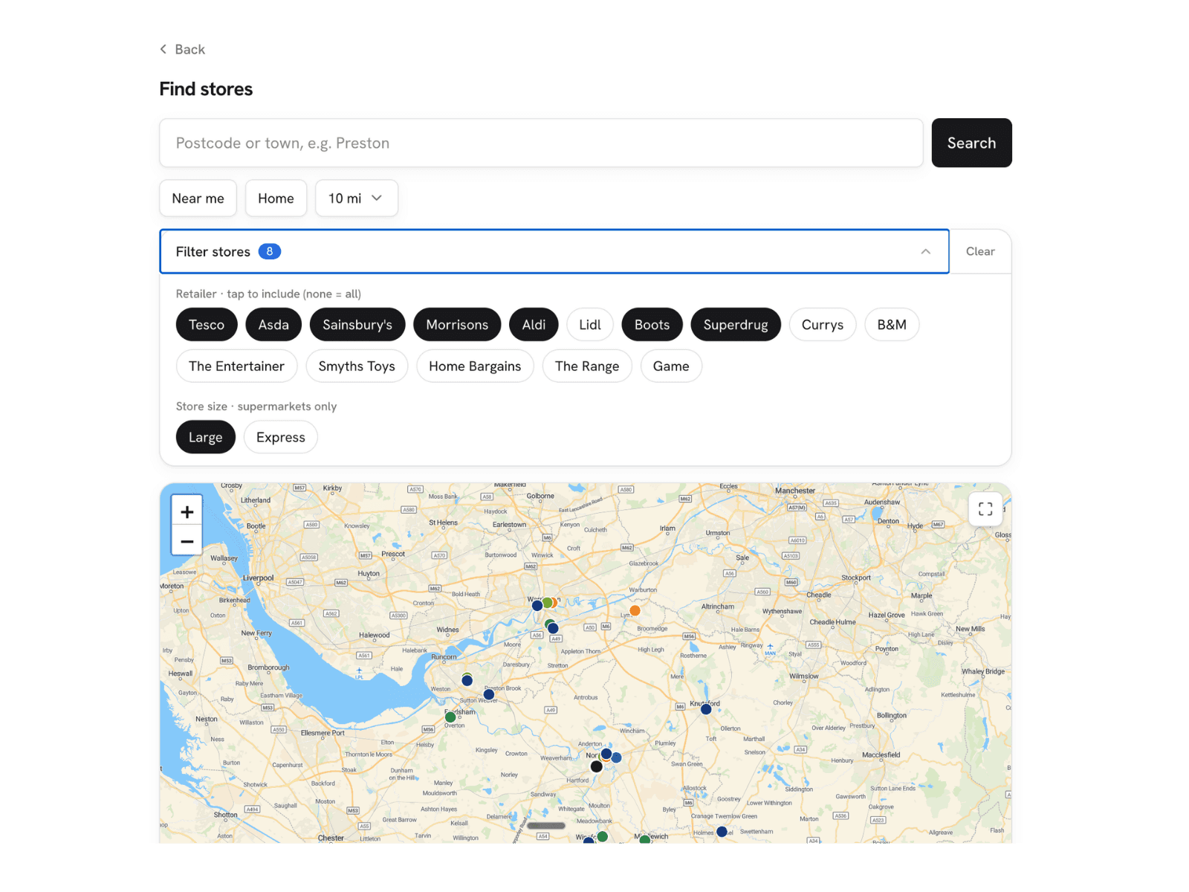Deselect the Morrisons retailer filter

point(457,325)
